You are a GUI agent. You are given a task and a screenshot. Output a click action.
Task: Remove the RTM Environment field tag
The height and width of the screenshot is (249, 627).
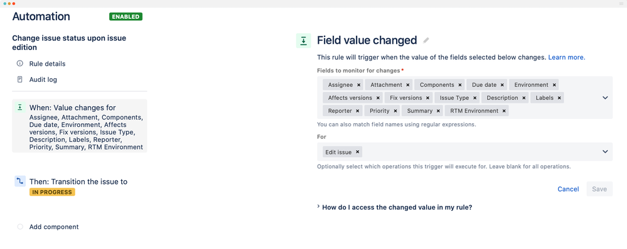pyautogui.click(x=504, y=111)
